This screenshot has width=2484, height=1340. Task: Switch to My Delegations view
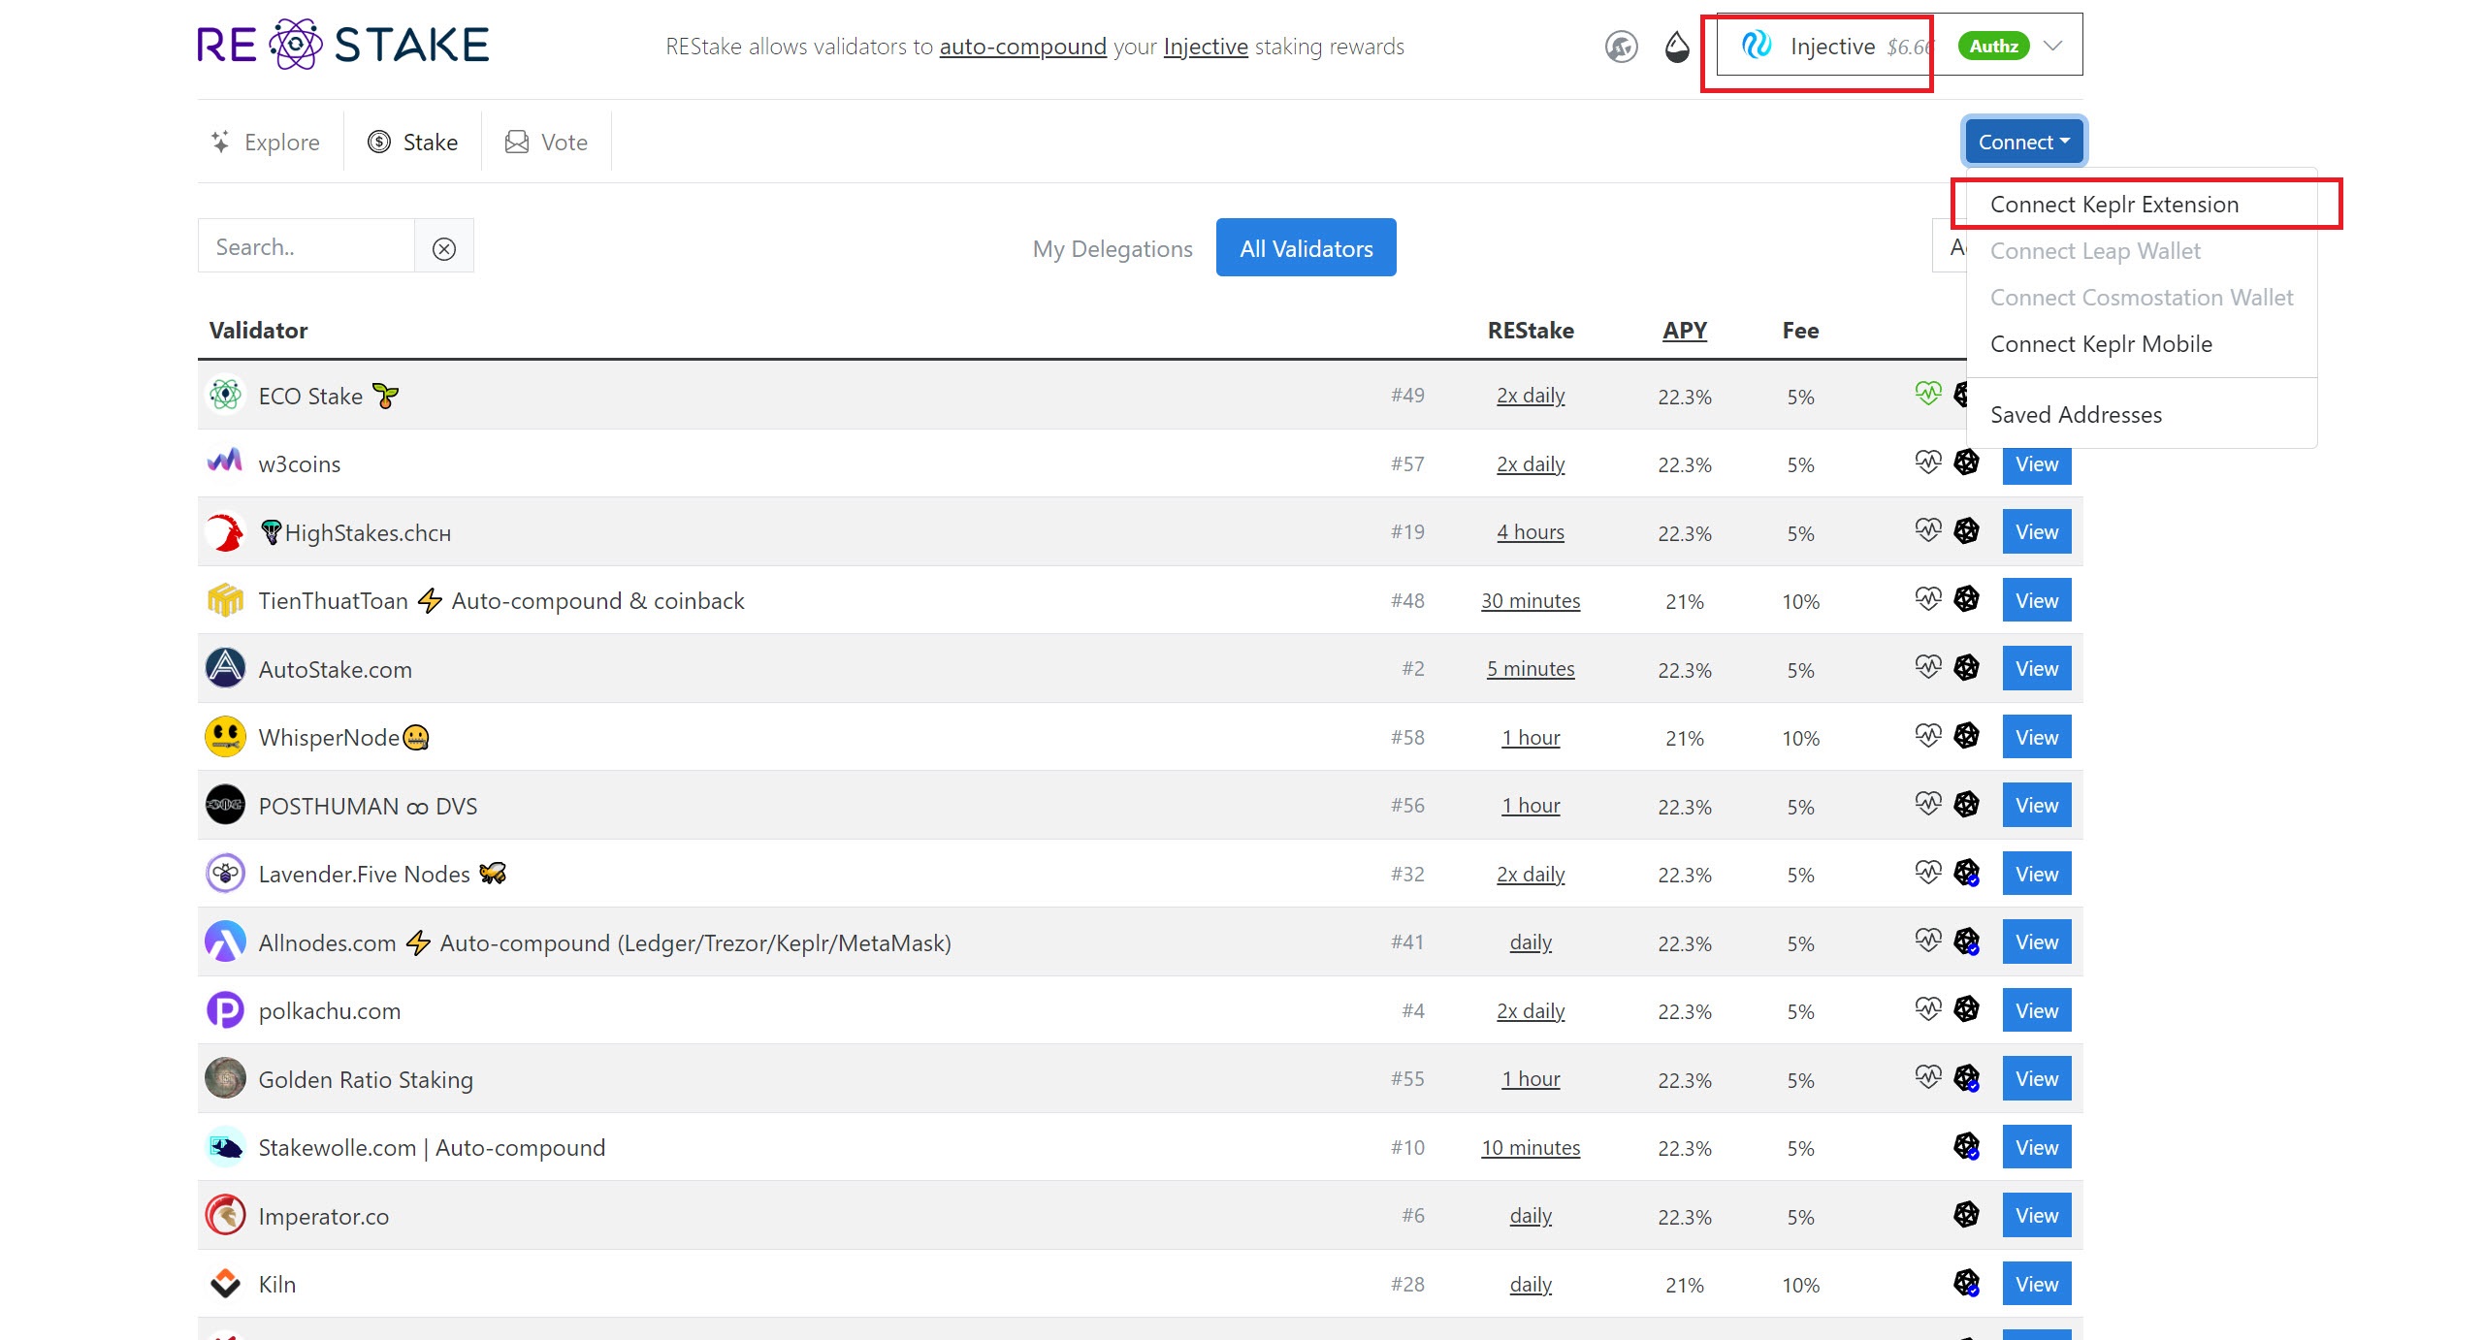click(1113, 248)
